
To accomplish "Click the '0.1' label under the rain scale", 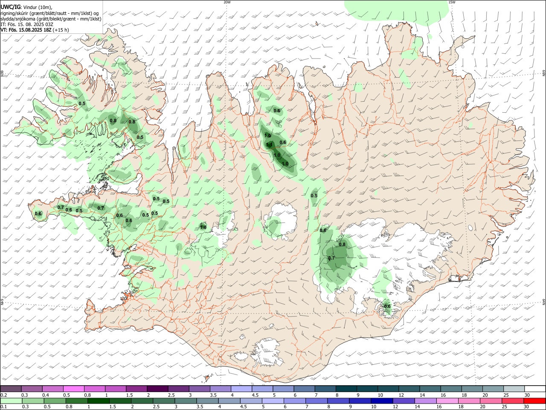I will point(4,407).
